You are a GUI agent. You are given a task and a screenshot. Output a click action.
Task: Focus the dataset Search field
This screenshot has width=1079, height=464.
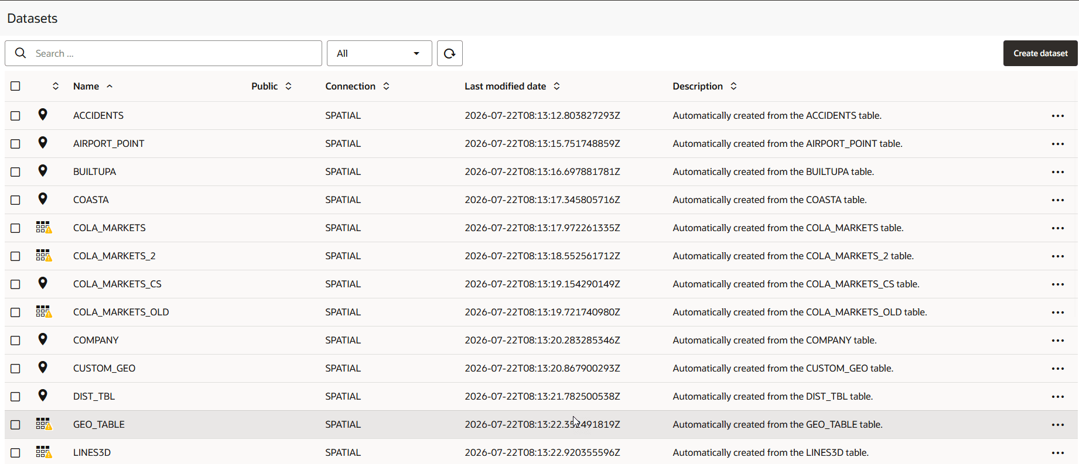tap(163, 53)
